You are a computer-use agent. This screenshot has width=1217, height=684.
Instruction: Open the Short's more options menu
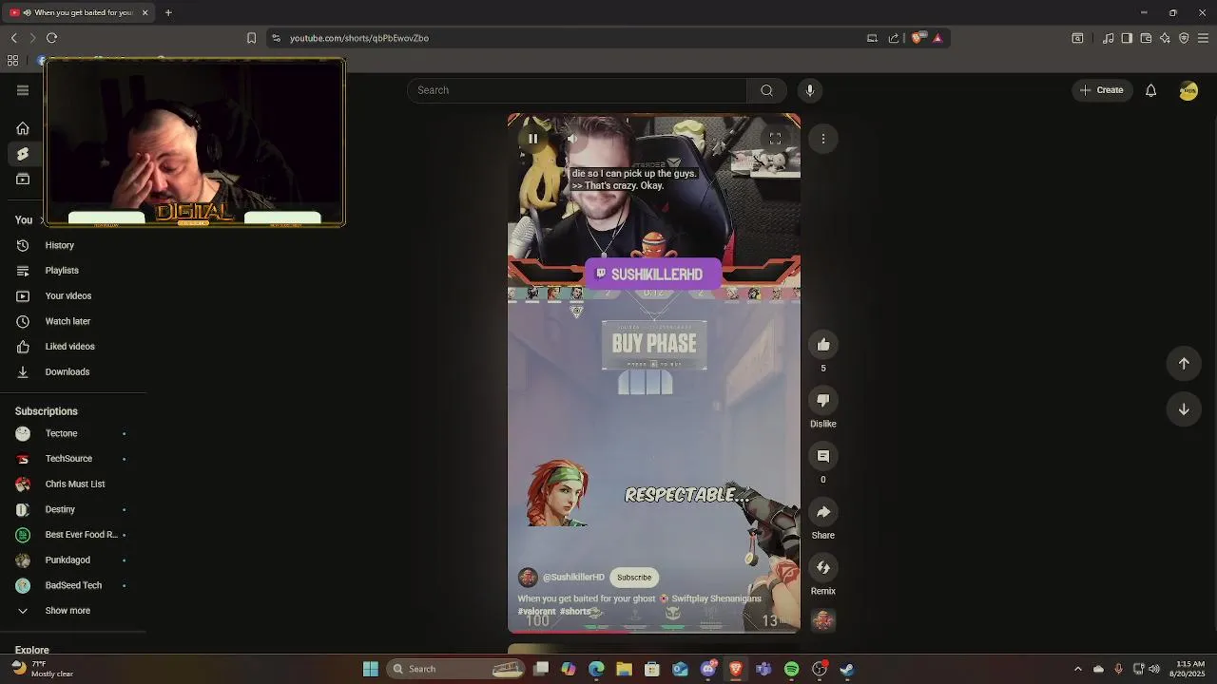823,139
